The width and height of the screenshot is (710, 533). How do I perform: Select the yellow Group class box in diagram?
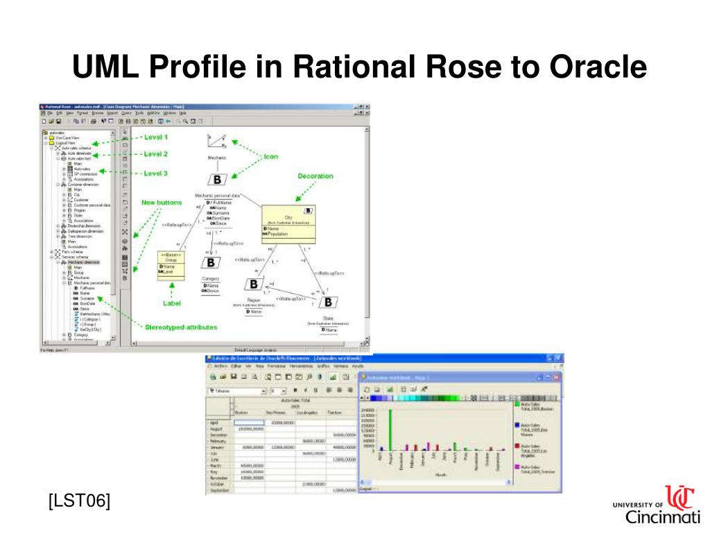pos(171,266)
